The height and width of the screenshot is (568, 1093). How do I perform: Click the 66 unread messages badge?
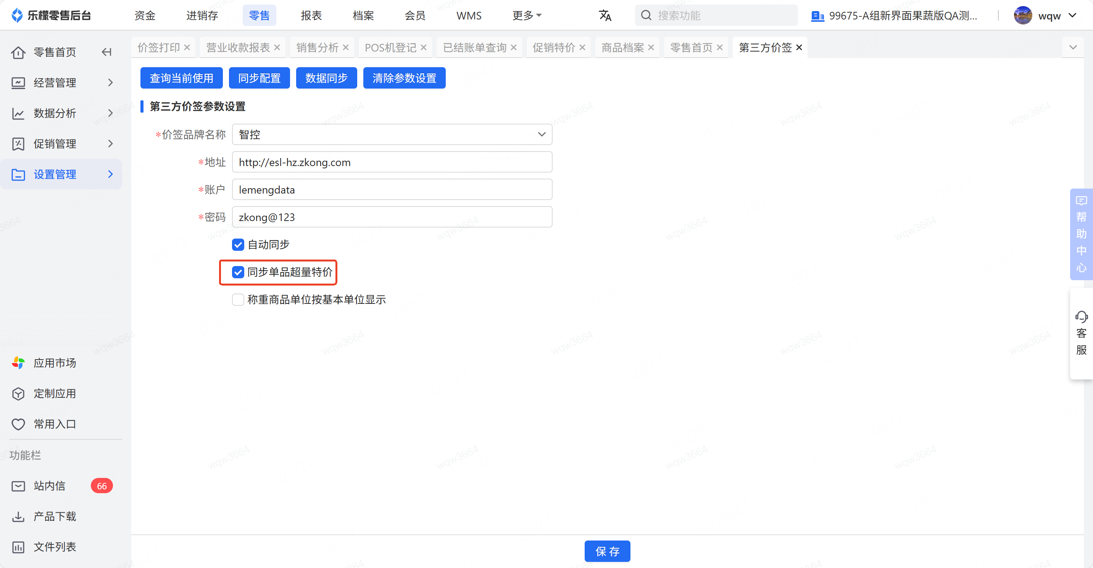102,486
